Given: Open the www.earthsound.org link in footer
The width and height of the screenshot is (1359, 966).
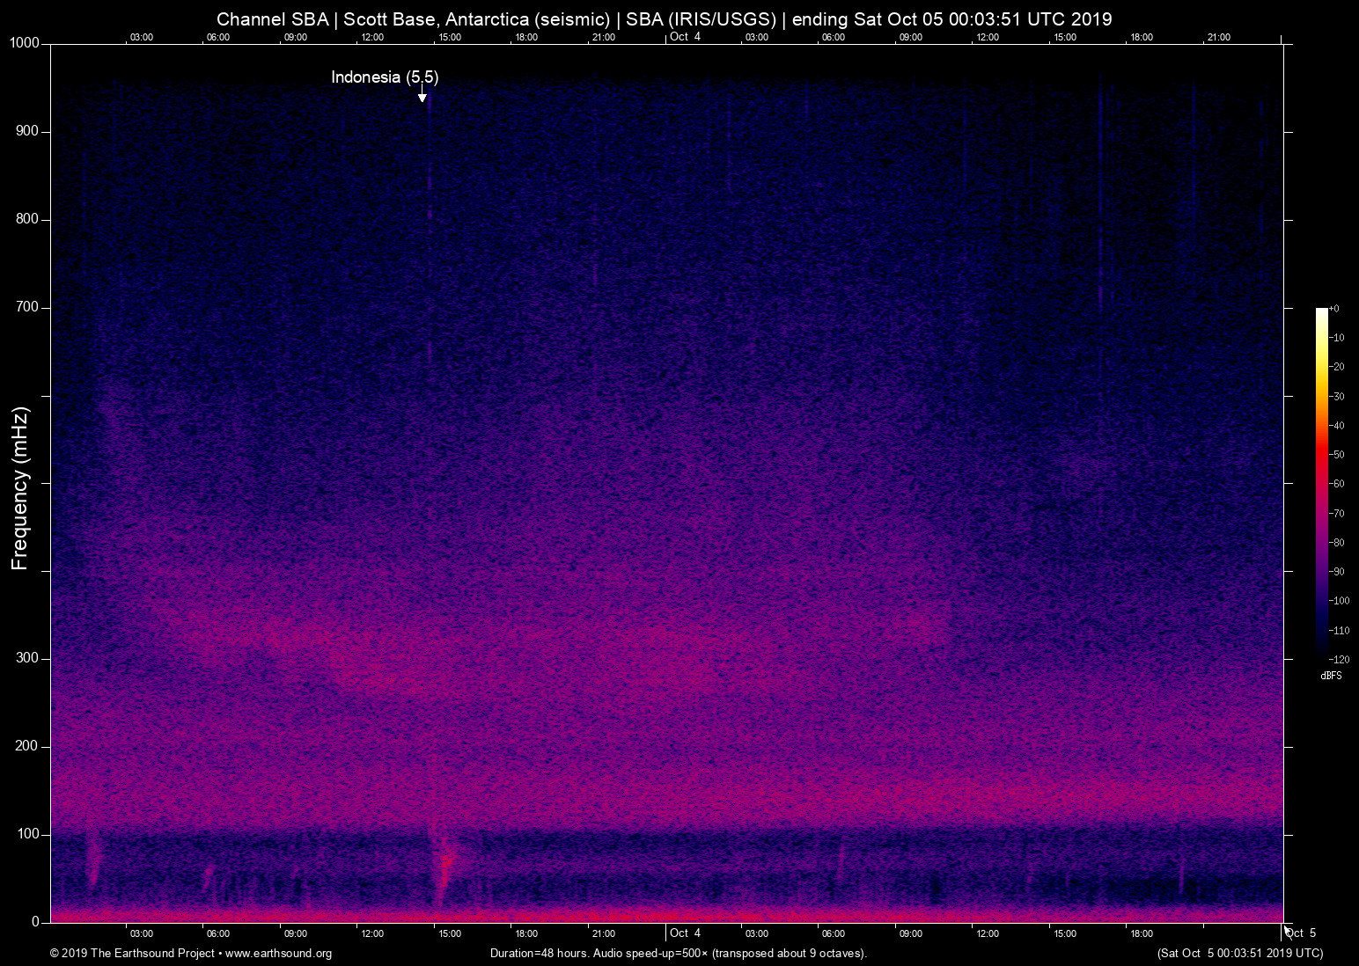Looking at the screenshot, I should tap(278, 954).
